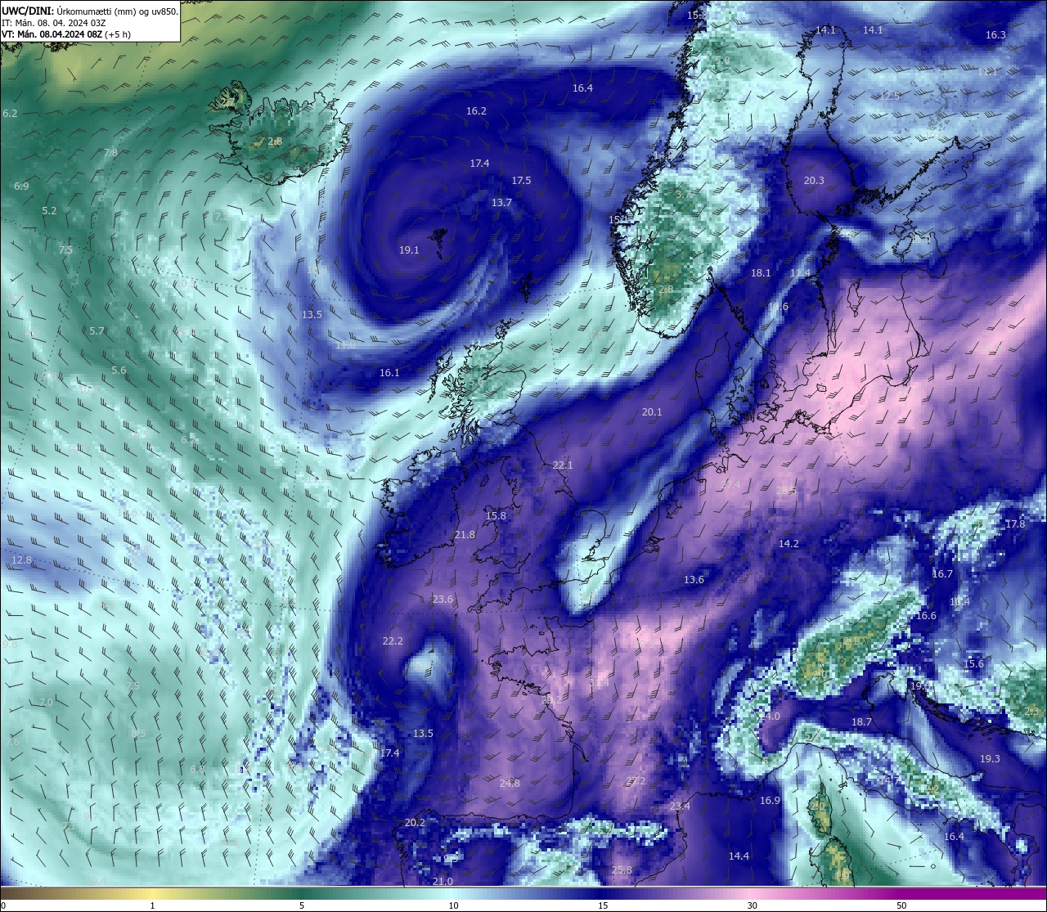Viewport: 1047px width, 912px height.
Task: Click the UWC/DINI title line
Action: click(90, 11)
